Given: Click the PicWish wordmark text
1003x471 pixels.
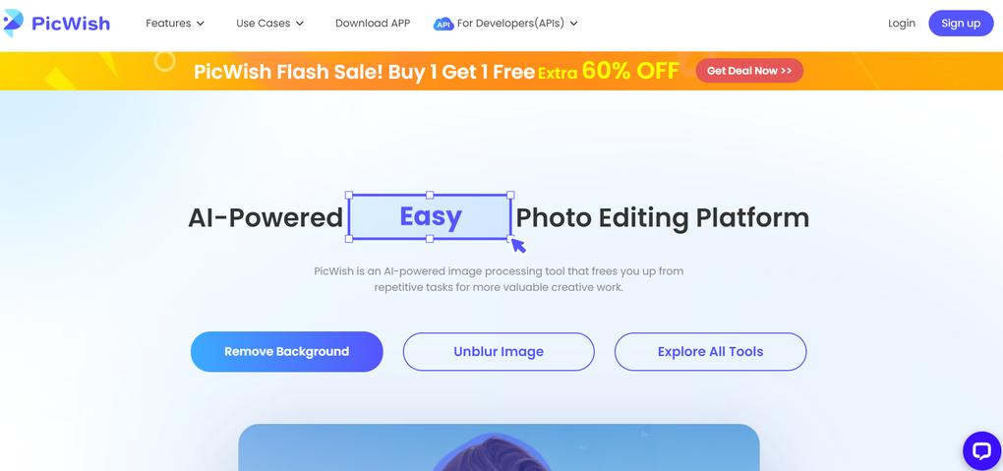Looking at the screenshot, I should coord(71,24).
